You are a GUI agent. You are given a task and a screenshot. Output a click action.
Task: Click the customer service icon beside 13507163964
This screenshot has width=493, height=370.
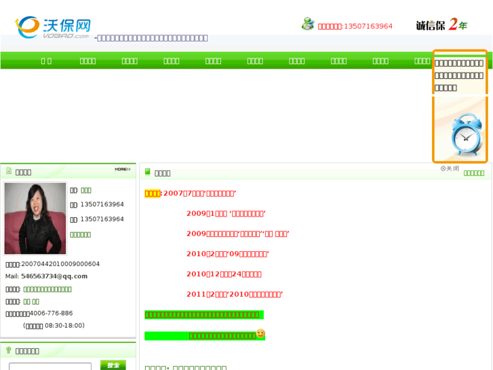(308, 24)
